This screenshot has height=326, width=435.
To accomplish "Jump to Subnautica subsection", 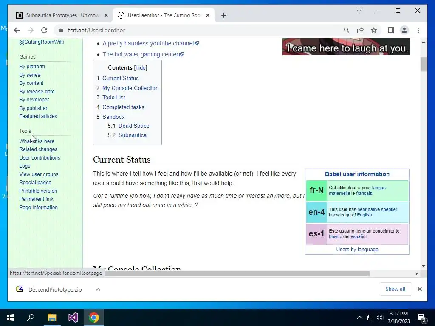I will 133,135.
